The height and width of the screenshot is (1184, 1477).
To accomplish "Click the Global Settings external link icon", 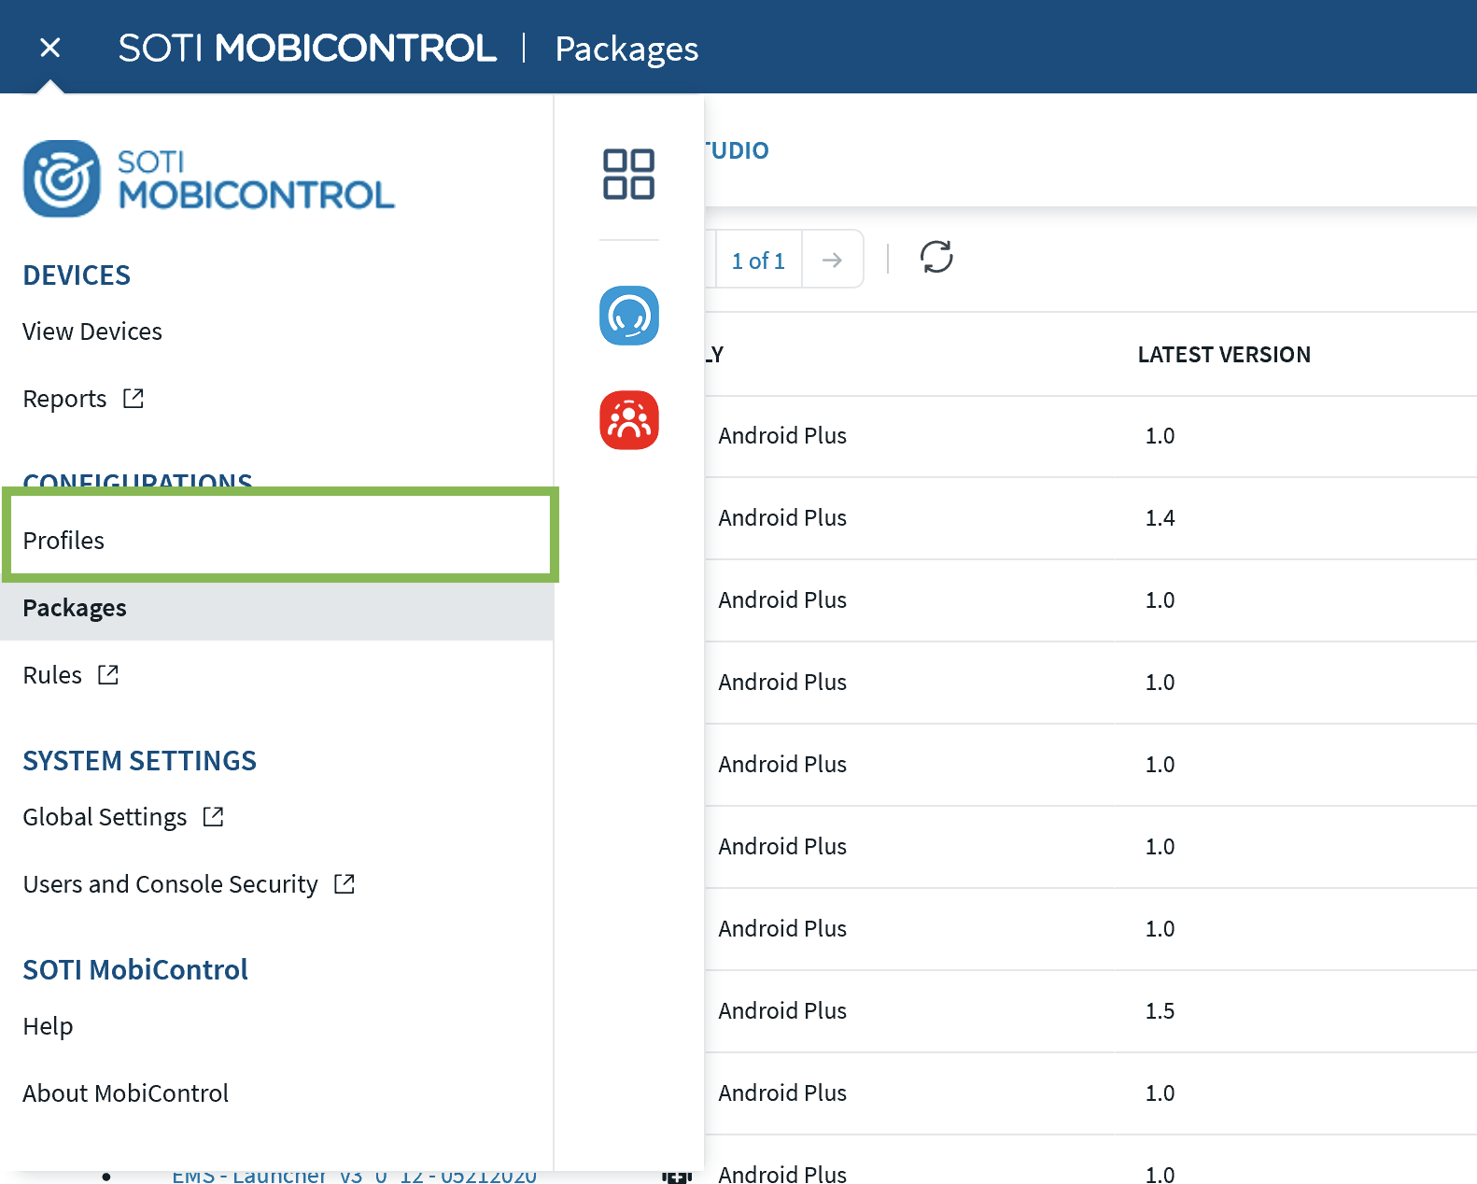I will tap(214, 816).
